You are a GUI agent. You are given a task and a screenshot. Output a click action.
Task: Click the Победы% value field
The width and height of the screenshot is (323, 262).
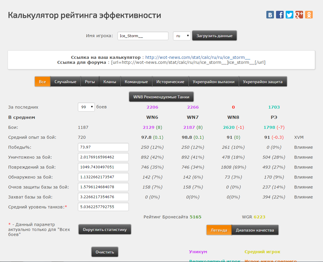(x=103, y=147)
